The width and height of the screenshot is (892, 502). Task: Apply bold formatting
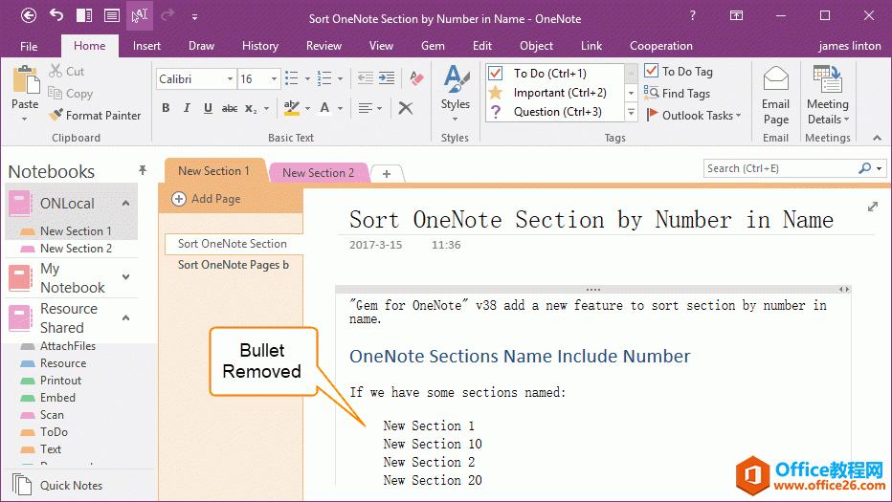tap(166, 108)
